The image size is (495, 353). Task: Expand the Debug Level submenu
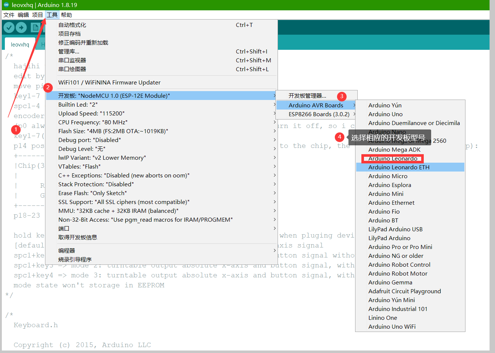click(162, 149)
